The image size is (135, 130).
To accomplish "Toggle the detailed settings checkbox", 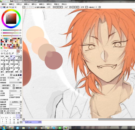I will pos(1,100).
